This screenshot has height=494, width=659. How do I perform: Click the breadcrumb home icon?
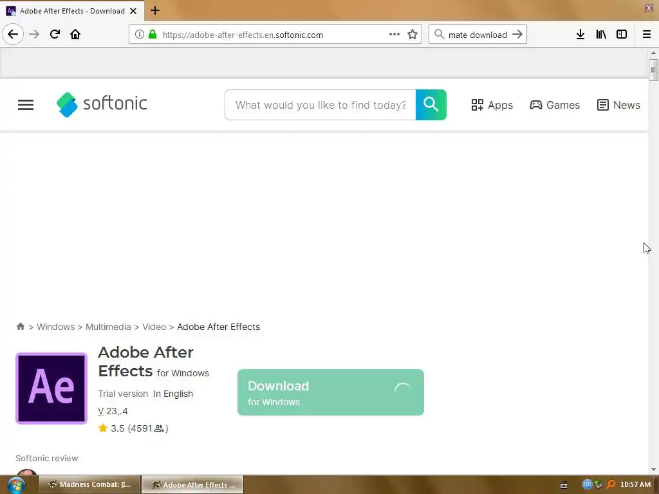coord(20,326)
